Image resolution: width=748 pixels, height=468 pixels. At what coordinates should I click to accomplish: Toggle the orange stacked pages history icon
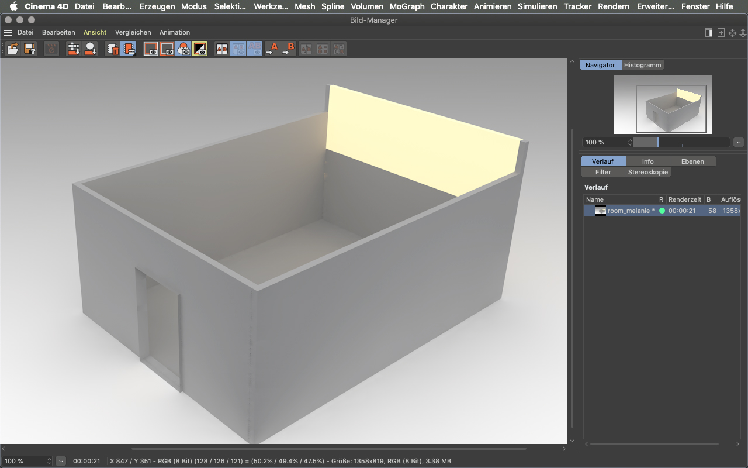coord(129,49)
